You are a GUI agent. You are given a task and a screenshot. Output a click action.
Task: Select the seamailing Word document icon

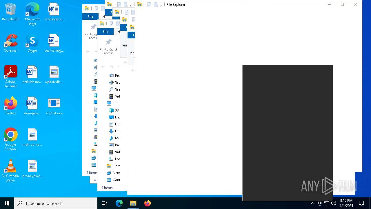(x=54, y=44)
